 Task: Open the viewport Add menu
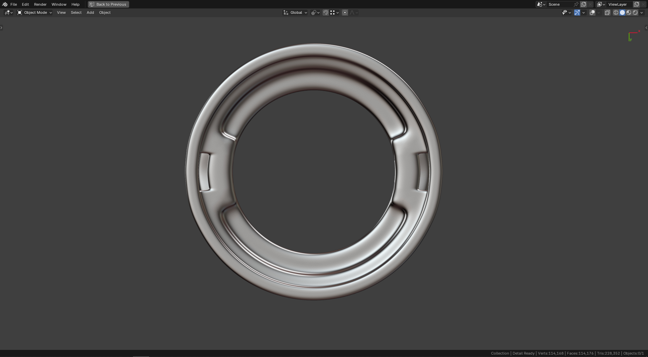(90, 12)
